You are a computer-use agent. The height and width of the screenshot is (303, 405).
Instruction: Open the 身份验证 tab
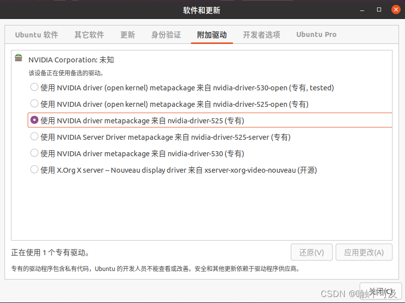[166, 34]
